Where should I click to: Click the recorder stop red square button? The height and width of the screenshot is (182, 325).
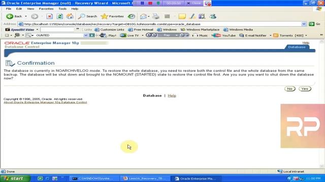point(150,3)
